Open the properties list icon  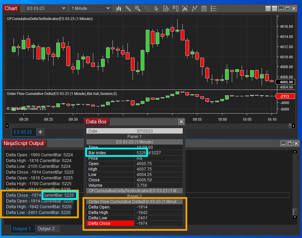[x=214, y=8]
